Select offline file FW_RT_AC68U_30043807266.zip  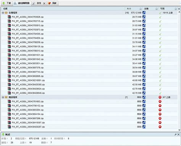pos(28,118)
